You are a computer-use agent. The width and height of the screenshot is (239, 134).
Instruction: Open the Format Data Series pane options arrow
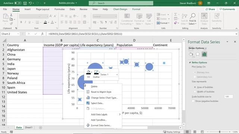227,42
